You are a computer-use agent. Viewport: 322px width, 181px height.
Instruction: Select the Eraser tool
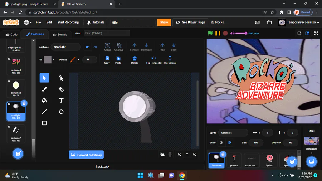(61, 89)
